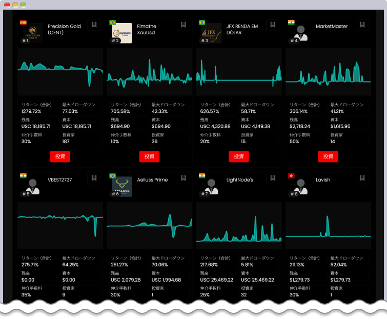
Task: Click 投資 button for JFX RENDA EM DÓLAR
Action: 239,156
